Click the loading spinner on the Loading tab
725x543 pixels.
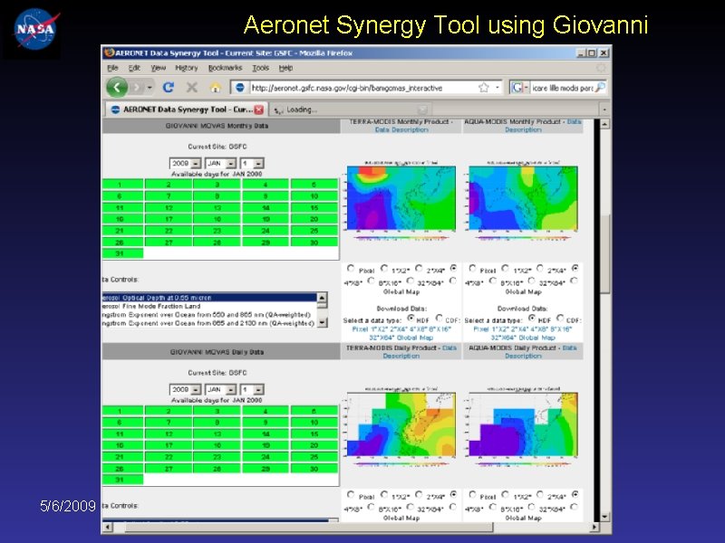(x=278, y=110)
